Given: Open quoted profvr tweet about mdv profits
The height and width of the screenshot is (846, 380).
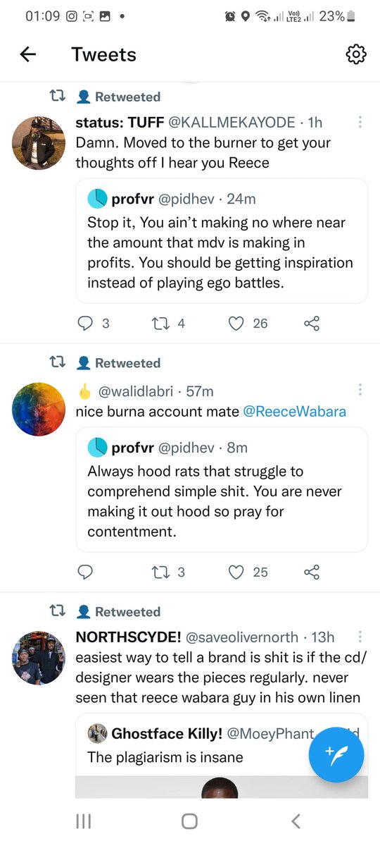Looking at the screenshot, I should (222, 241).
